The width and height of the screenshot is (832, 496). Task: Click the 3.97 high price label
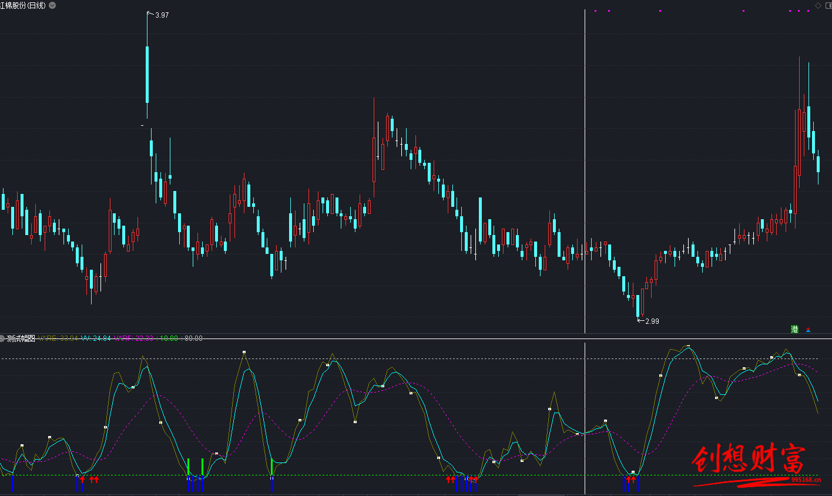click(162, 15)
